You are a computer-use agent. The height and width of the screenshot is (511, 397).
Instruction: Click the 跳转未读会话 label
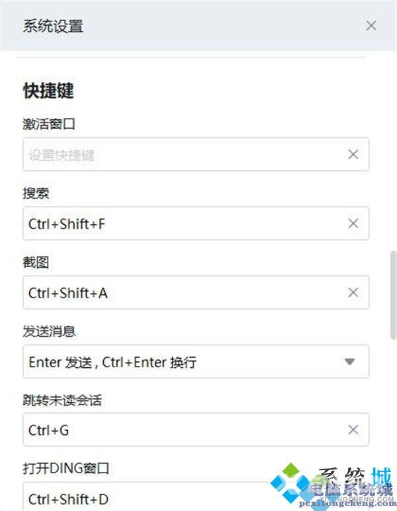point(62,400)
